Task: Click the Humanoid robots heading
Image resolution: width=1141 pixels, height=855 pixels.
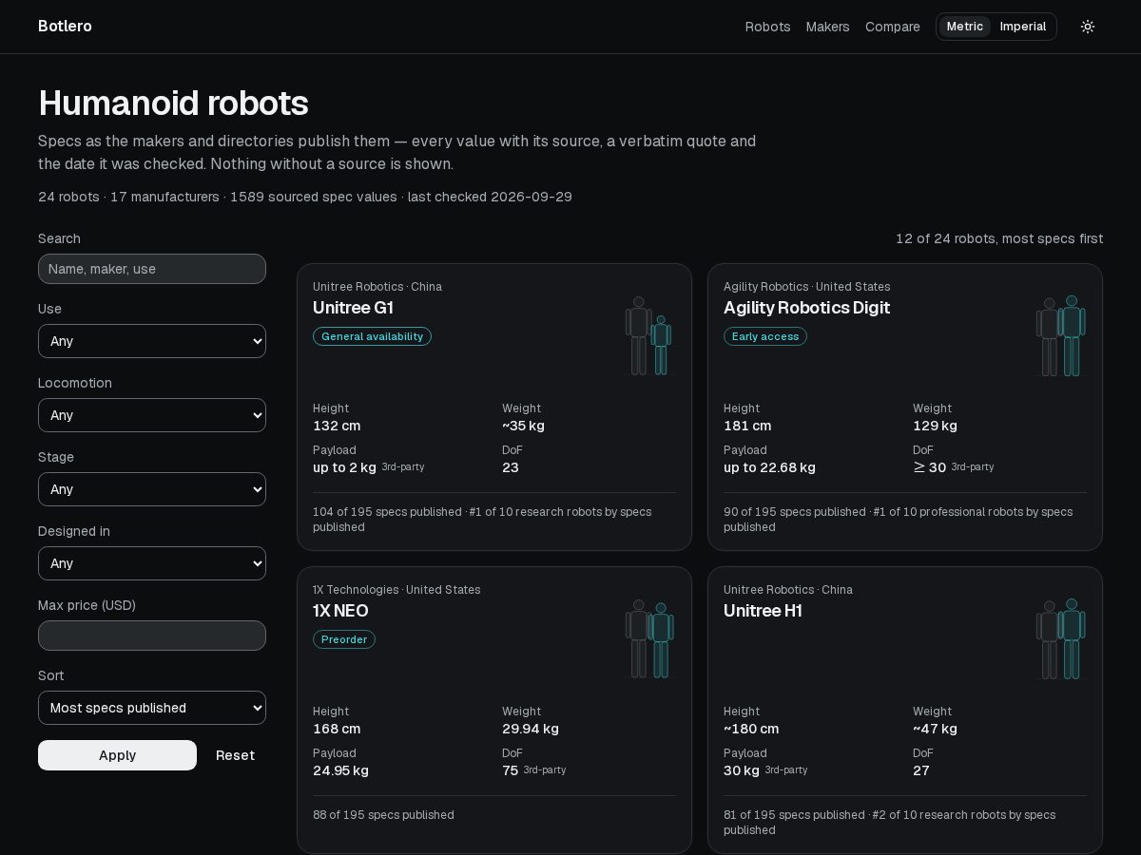Action: click(x=173, y=103)
